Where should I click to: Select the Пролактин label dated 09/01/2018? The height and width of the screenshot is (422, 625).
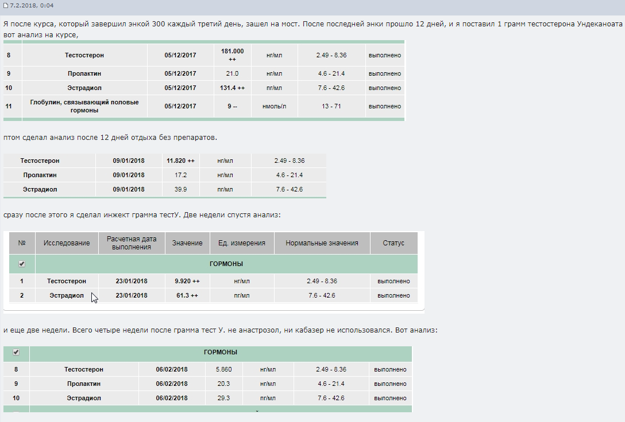click(40, 175)
